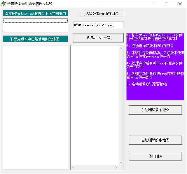Click label 直接把MapInfo.txt拖拽到下面空白框内
The width and height of the screenshot is (187, 174).
tap(35, 13)
